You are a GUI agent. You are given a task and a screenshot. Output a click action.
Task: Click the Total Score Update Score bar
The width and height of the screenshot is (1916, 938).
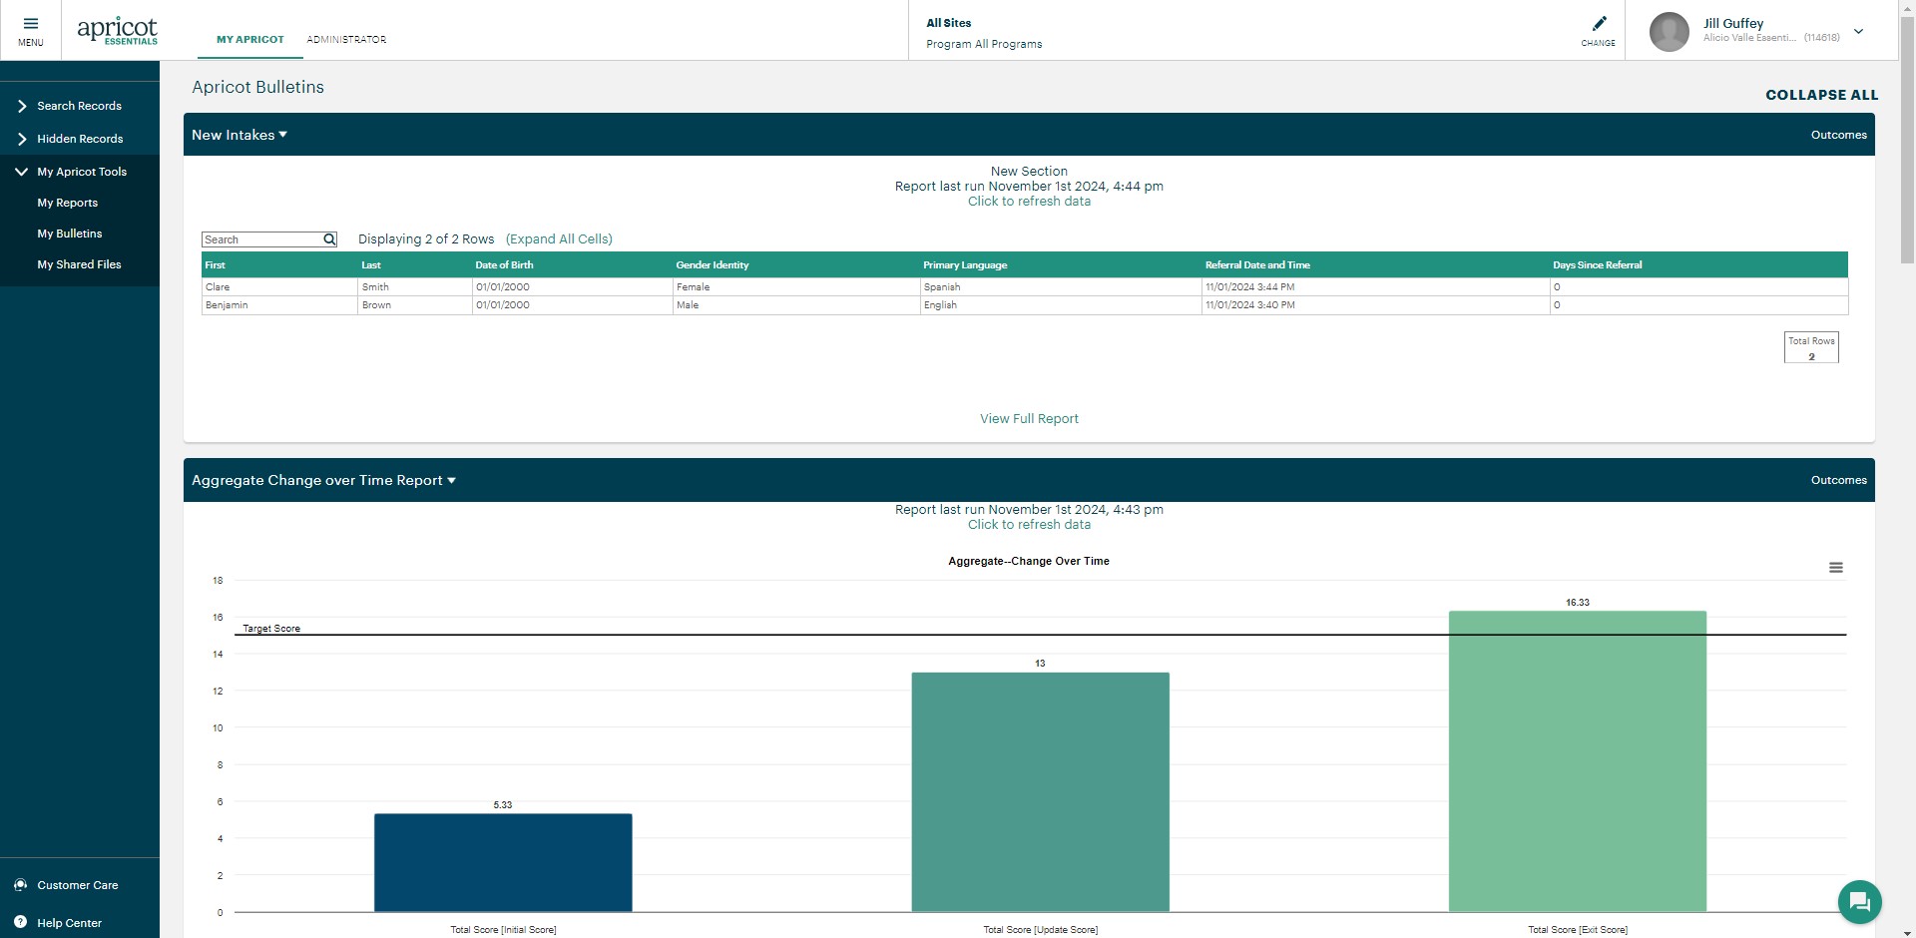click(x=1040, y=792)
